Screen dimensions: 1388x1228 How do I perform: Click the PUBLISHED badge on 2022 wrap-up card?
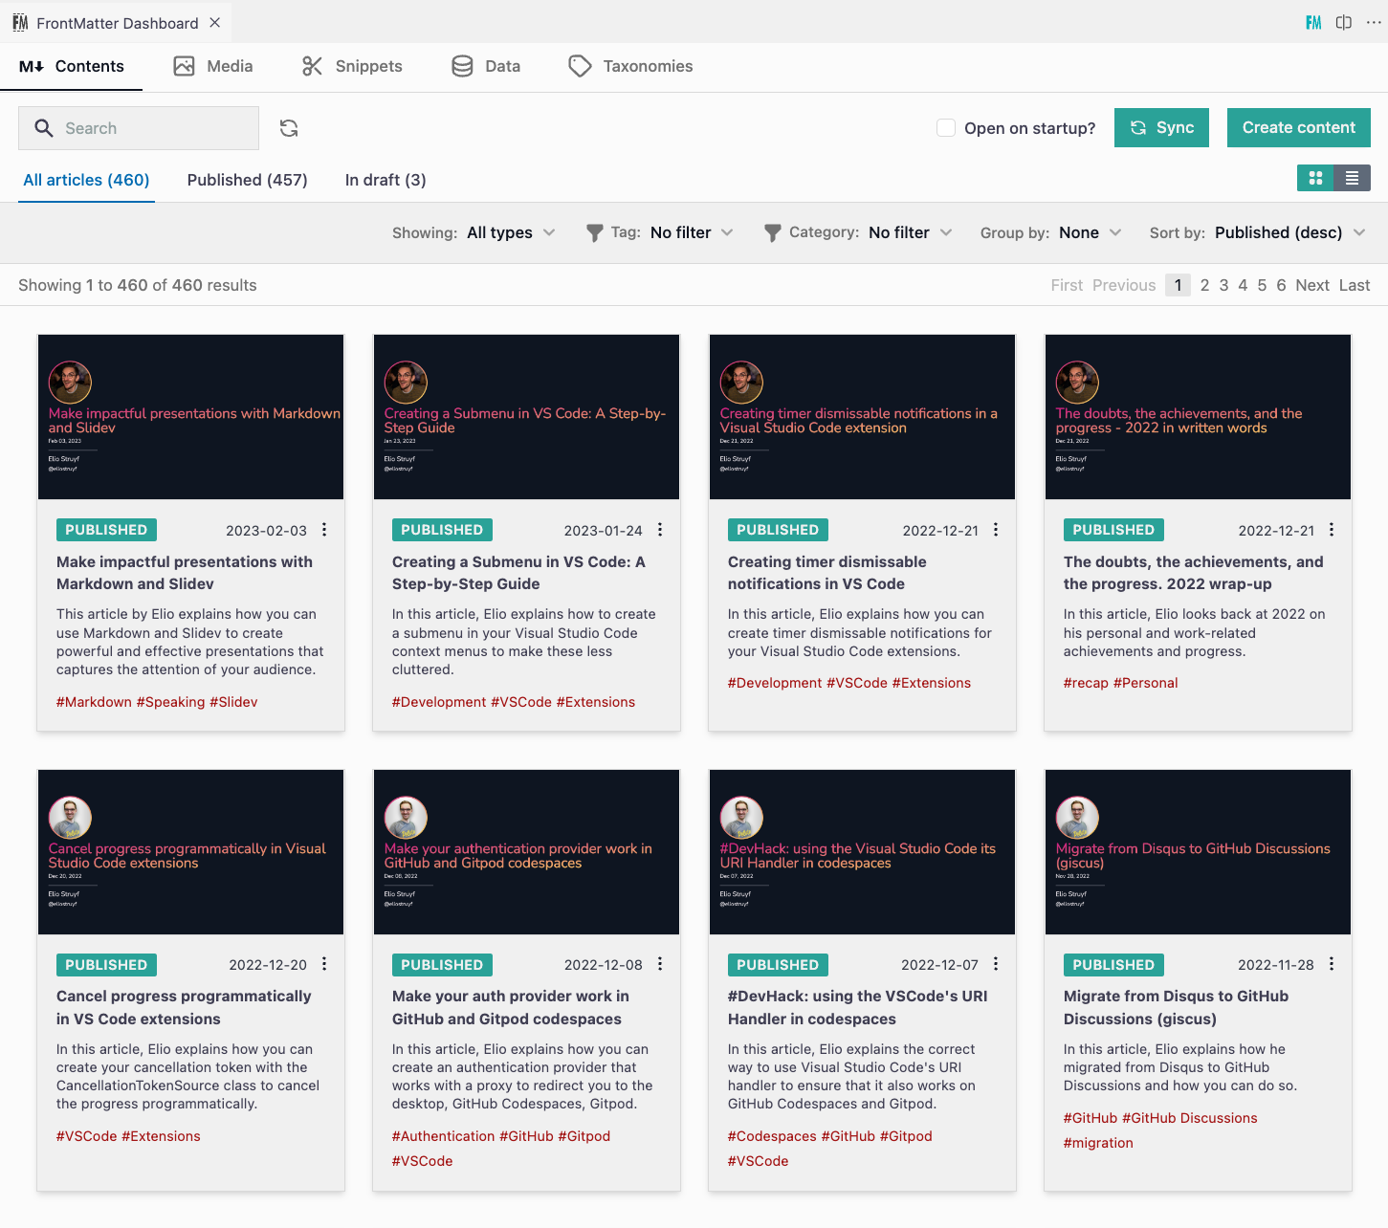(1113, 530)
